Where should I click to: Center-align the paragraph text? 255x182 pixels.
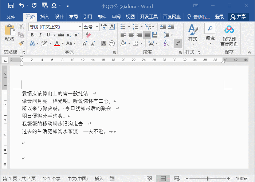131,35
